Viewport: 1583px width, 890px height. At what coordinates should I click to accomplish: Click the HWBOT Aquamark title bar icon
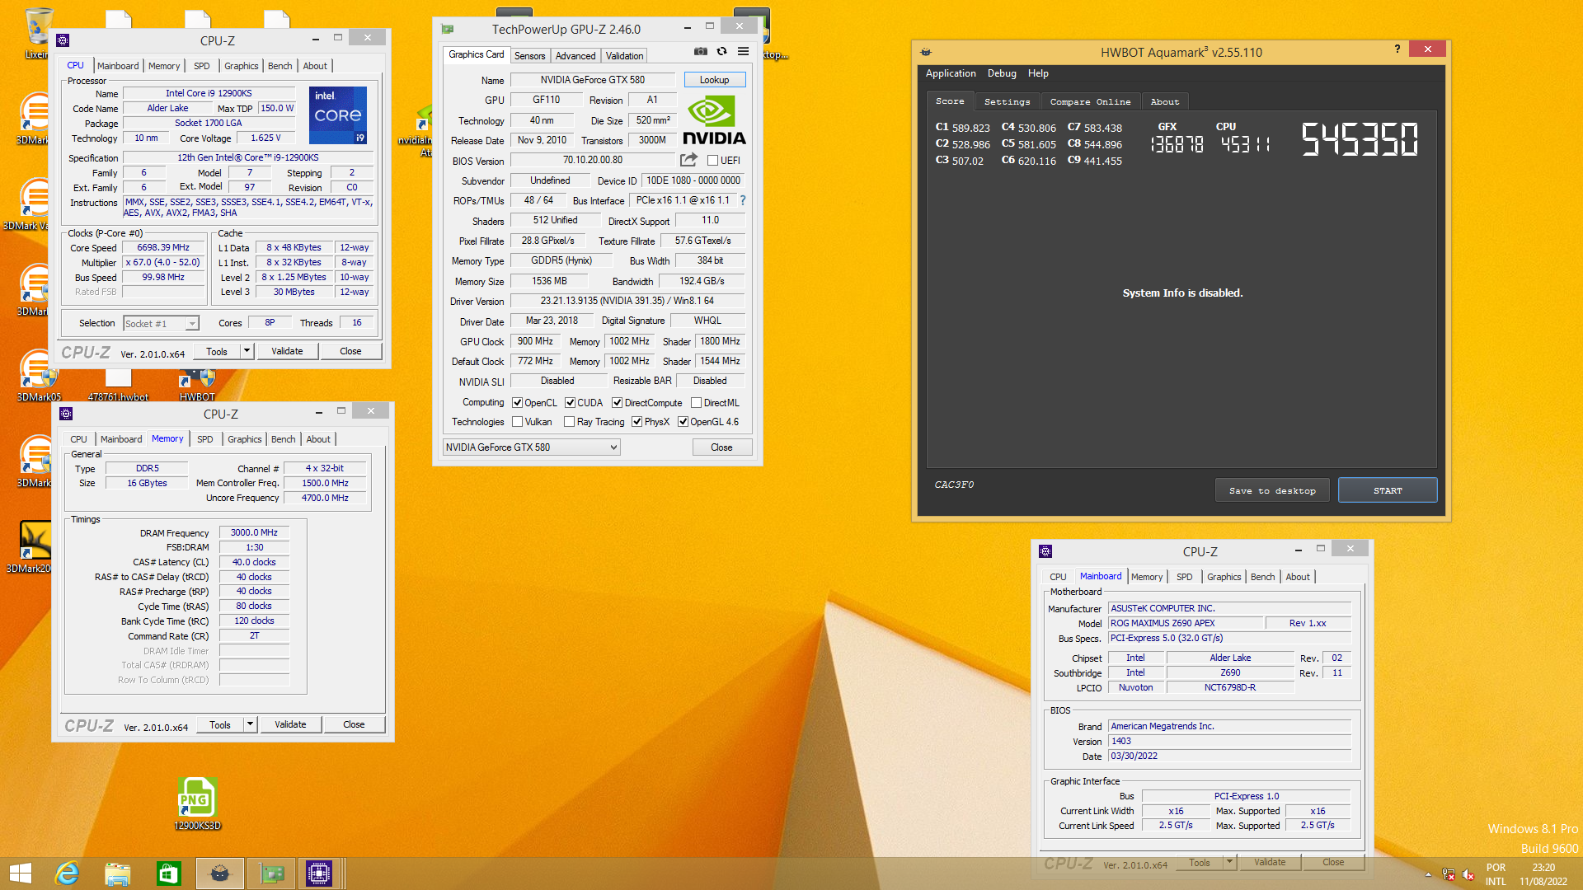(x=926, y=52)
